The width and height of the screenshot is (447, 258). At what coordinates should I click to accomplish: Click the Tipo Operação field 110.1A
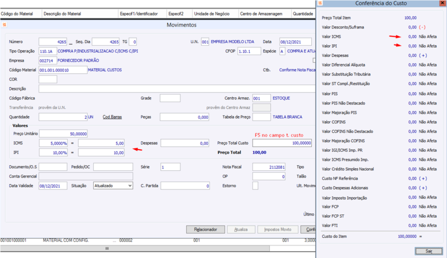coord(47,51)
